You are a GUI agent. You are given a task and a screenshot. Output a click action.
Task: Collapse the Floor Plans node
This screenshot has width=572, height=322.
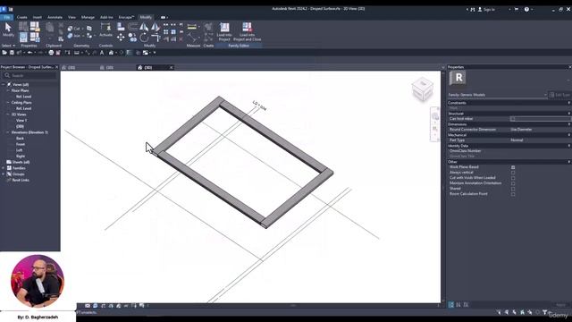pos(8,90)
